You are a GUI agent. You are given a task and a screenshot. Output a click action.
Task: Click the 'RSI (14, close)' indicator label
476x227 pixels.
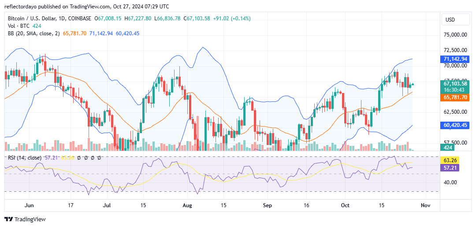point(25,158)
